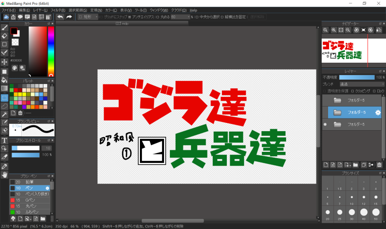Select the Lasso selection tool
The image size is (386, 229).
click(x=4, y=106)
